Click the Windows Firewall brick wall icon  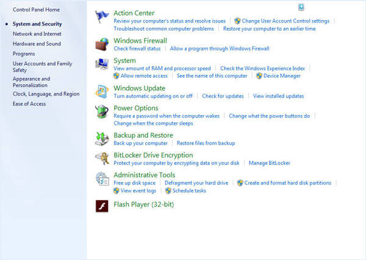(x=102, y=44)
